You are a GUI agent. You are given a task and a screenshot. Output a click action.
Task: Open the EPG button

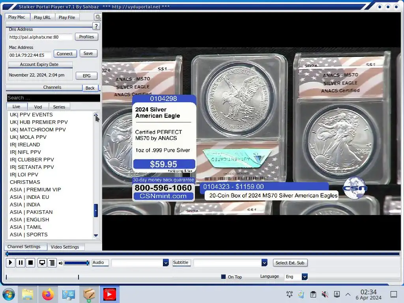click(86, 76)
